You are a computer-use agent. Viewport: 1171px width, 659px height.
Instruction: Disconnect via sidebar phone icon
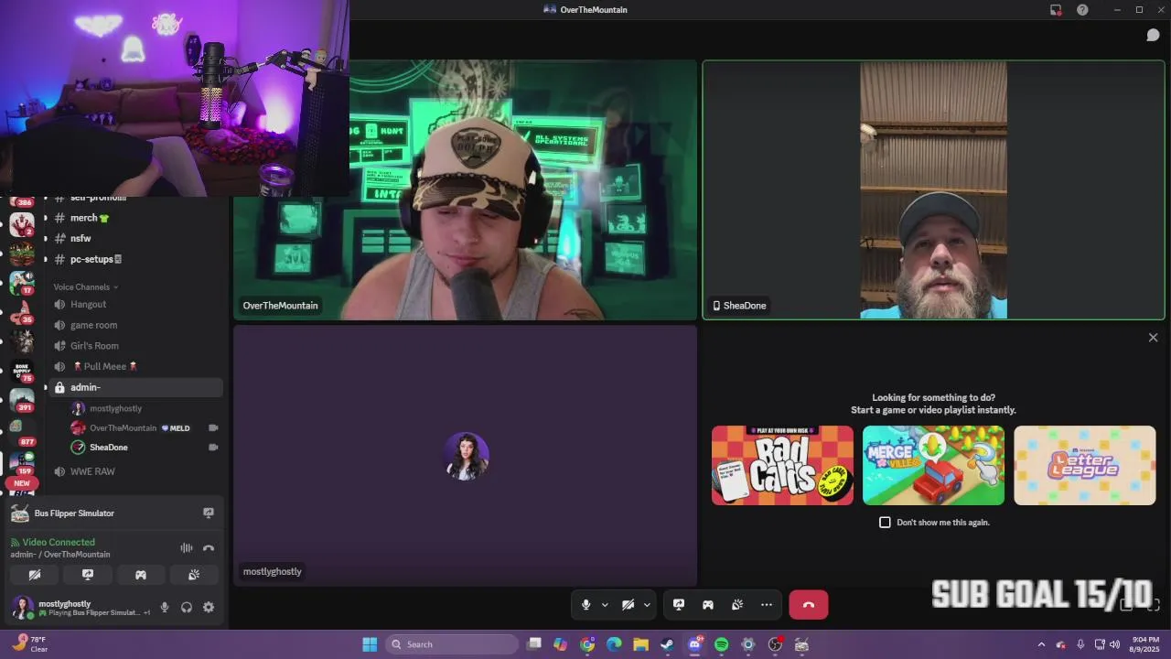point(209,548)
